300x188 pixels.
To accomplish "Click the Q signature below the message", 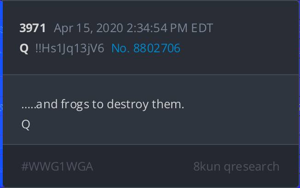I will tap(26, 125).
